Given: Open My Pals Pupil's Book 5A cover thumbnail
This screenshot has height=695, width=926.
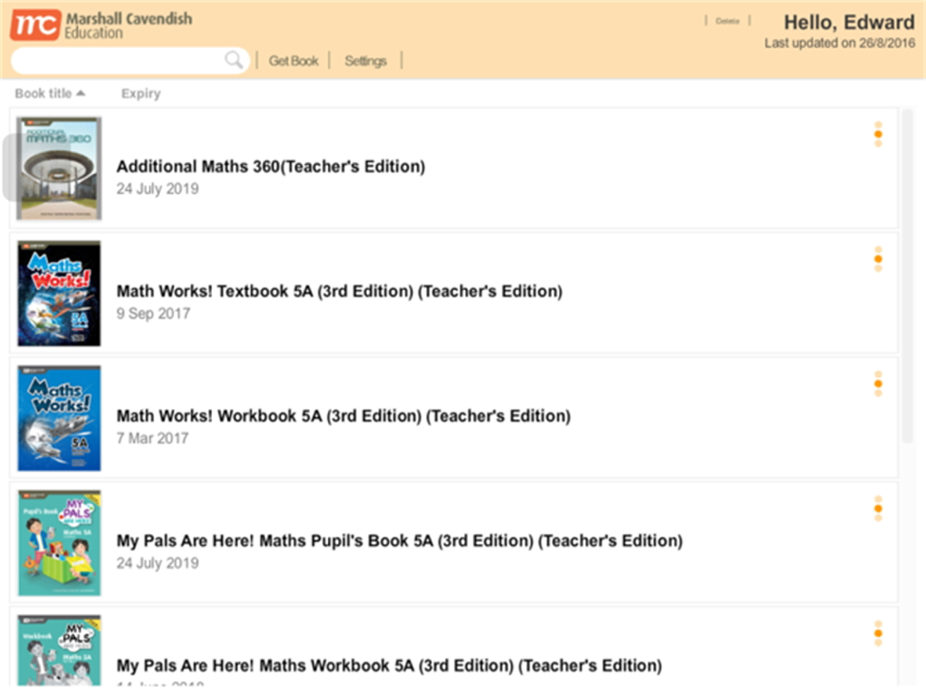Looking at the screenshot, I should [59, 542].
